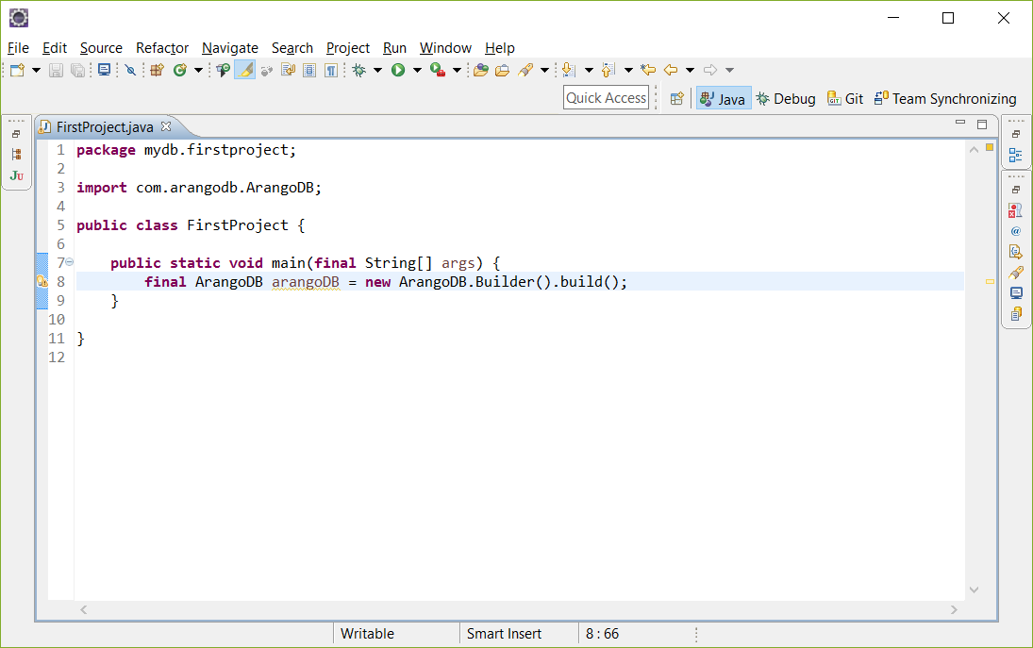Click the Search flashlight toolbar icon
This screenshot has width=1033, height=648.
[525, 70]
